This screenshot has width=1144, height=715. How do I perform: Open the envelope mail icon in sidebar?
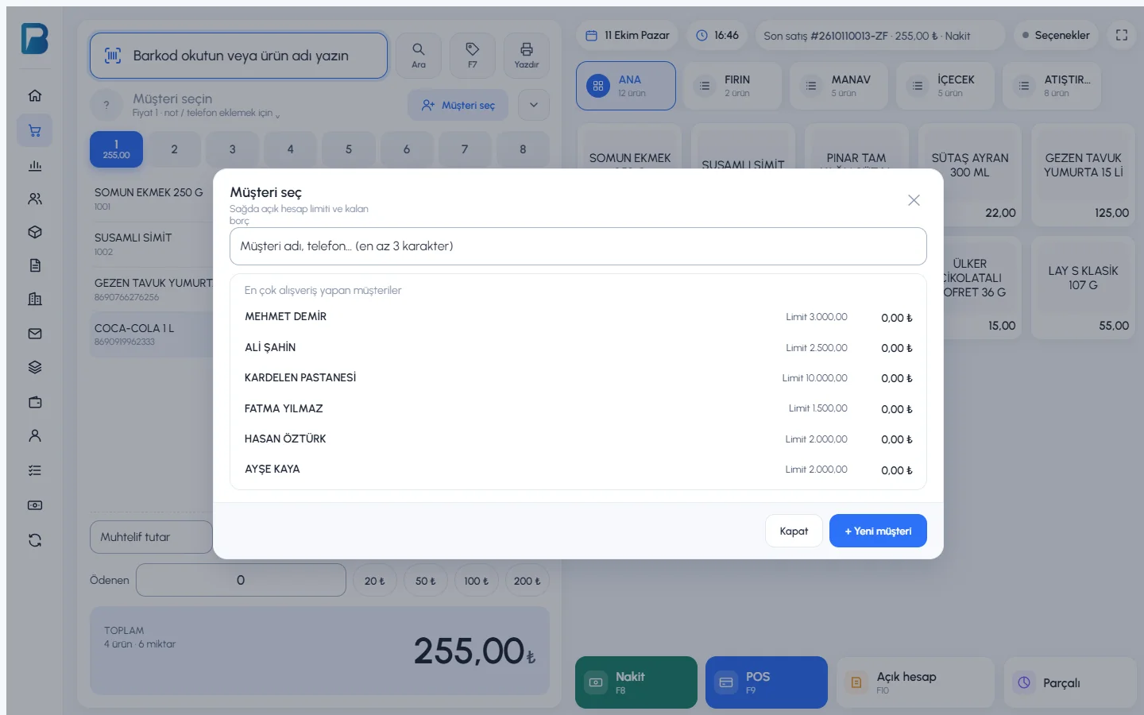point(35,334)
